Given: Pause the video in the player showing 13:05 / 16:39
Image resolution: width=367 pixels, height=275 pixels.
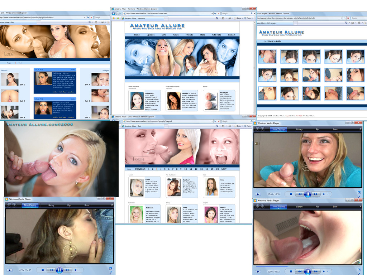Looking at the screenshot, I should click(x=308, y=194).
